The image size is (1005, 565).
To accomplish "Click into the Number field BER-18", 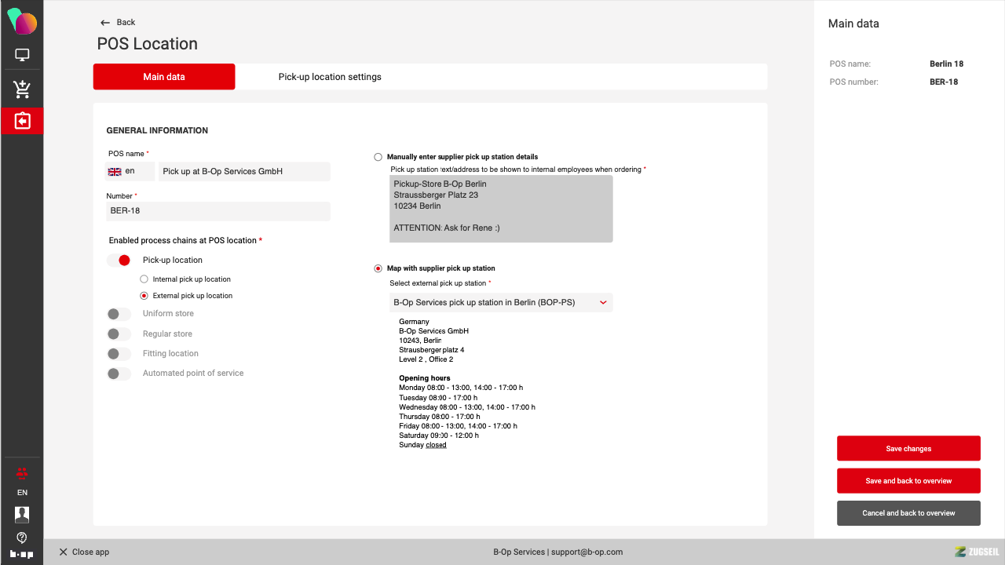I will click(x=218, y=211).
